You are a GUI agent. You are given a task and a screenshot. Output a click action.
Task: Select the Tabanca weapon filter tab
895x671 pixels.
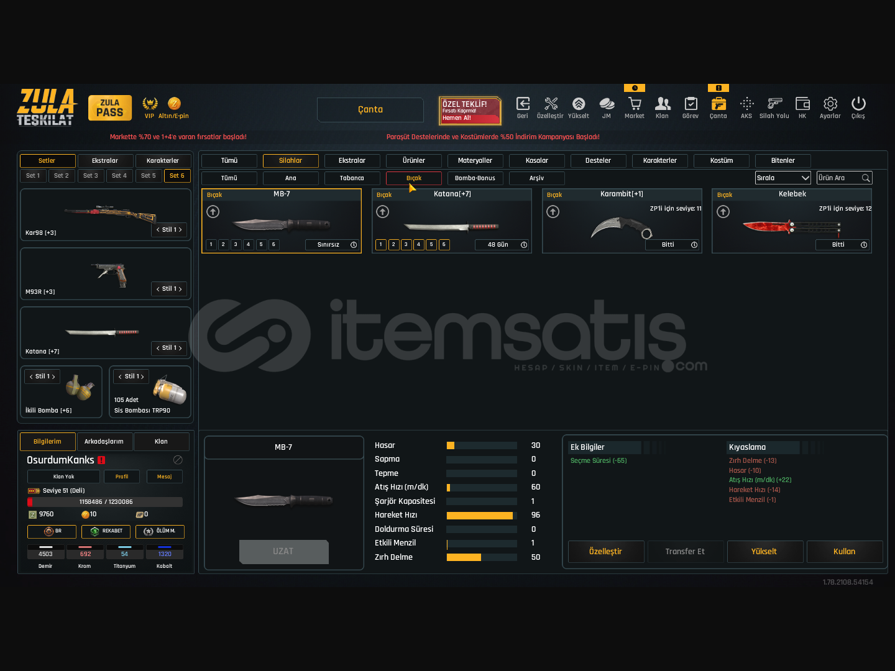point(352,178)
